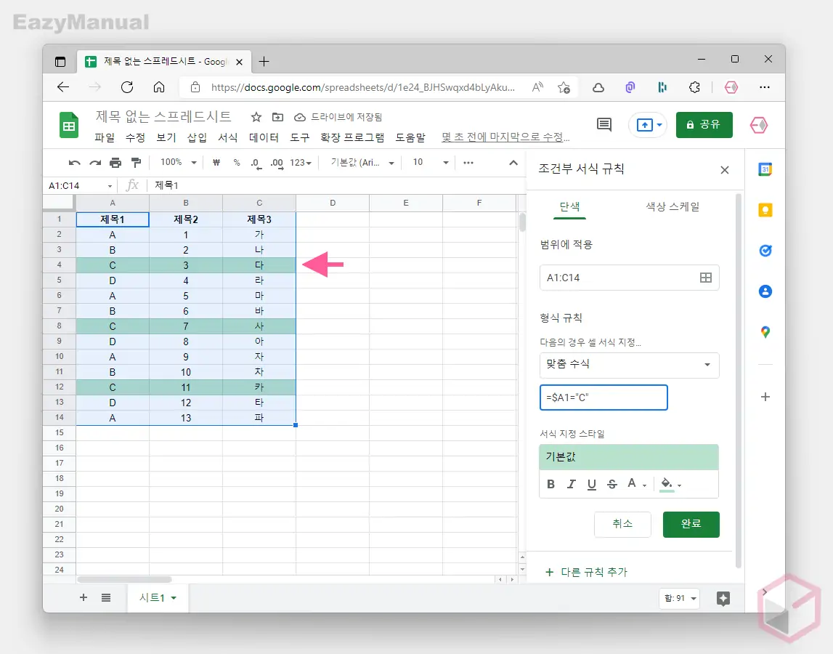The width and height of the screenshot is (833, 654).
Task: Open the 123 number format dropdown
Action: click(x=301, y=163)
